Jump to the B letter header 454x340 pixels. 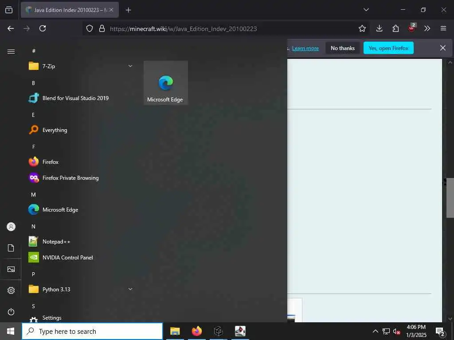[x=33, y=83]
